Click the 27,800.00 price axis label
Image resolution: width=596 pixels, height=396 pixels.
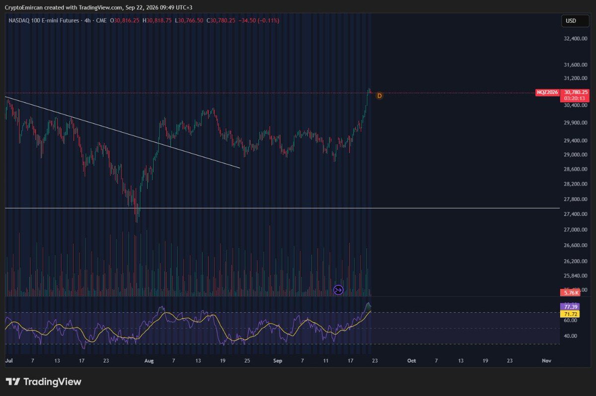[x=576, y=199]
